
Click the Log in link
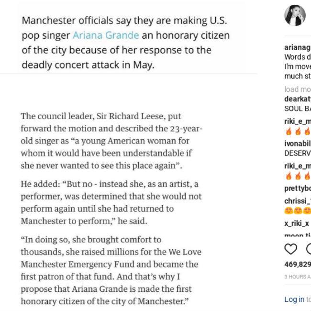294,300
